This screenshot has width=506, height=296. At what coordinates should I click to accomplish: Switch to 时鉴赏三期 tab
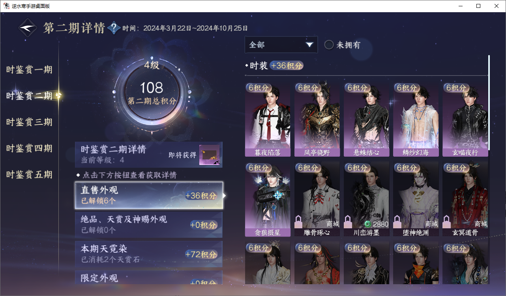[x=29, y=122]
